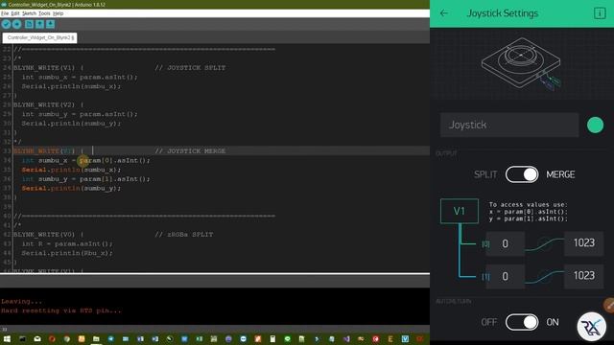Create a New sketch with toolbar icon

[x=29, y=24]
